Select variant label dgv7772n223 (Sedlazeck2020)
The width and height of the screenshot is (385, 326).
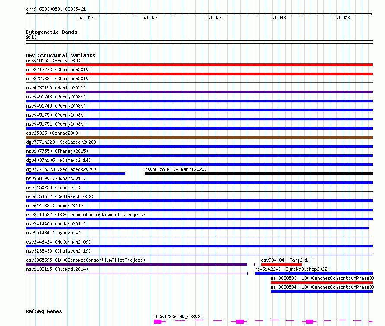61,169
